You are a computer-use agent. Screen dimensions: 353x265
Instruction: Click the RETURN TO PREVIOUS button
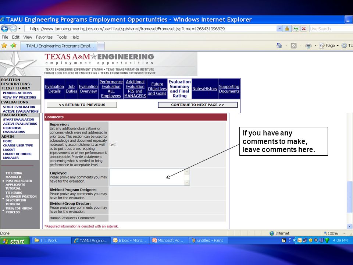pyautogui.click(x=82, y=105)
